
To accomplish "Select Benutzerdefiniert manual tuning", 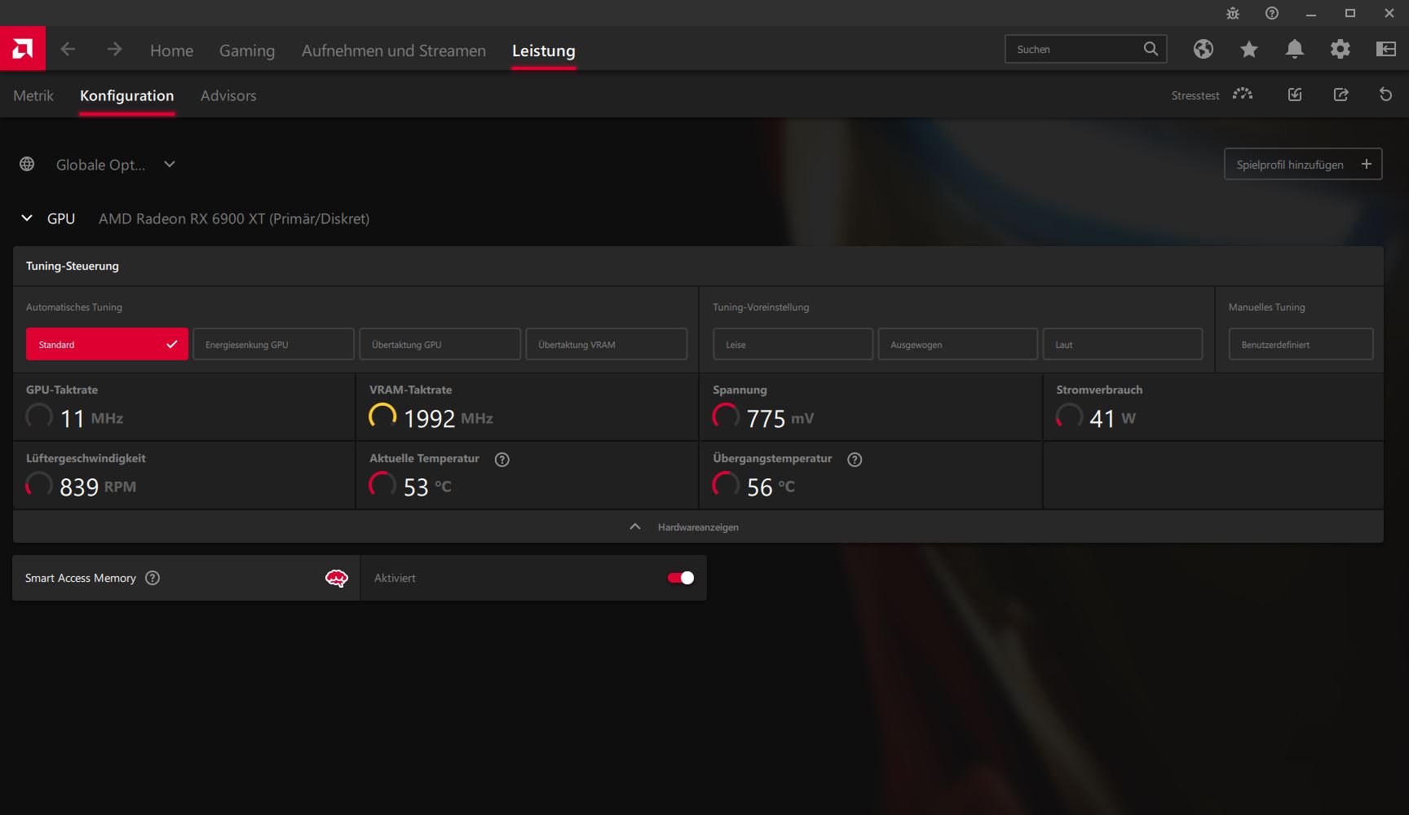I will click(1301, 344).
